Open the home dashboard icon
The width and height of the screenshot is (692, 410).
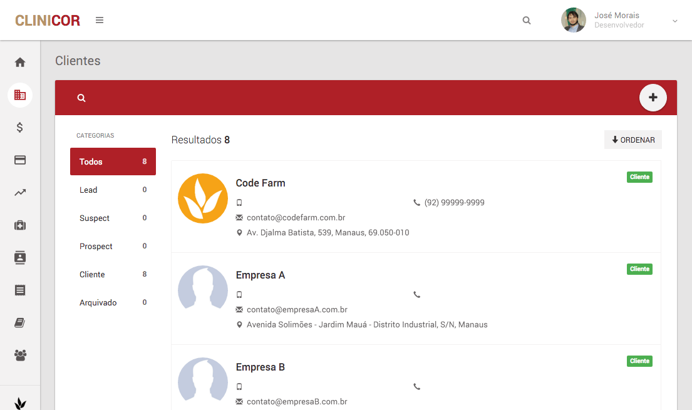pos(20,62)
